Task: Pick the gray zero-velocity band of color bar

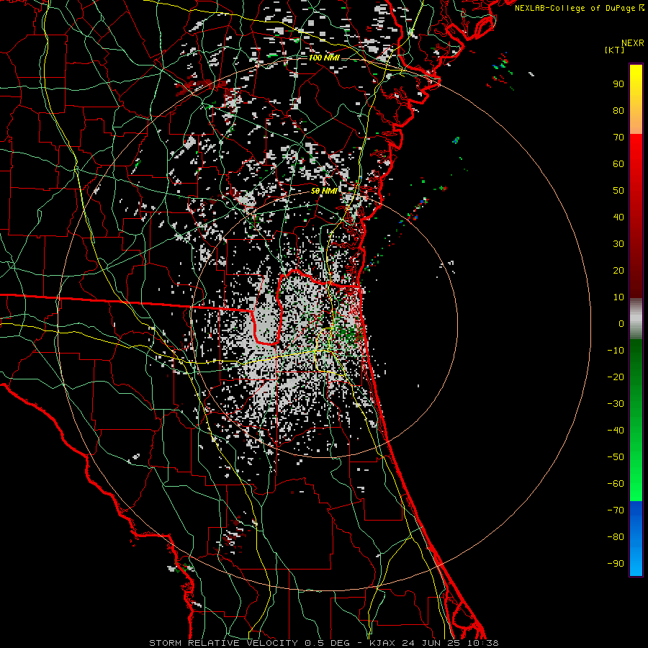Action: click(x=636, y=319)
